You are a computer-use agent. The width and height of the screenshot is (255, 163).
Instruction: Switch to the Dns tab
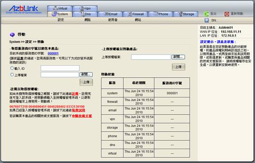[85, 14]
